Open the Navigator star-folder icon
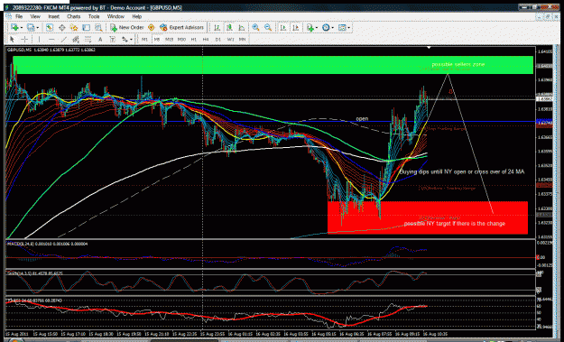The image size is (564, 342). click(x=74, y=28)
